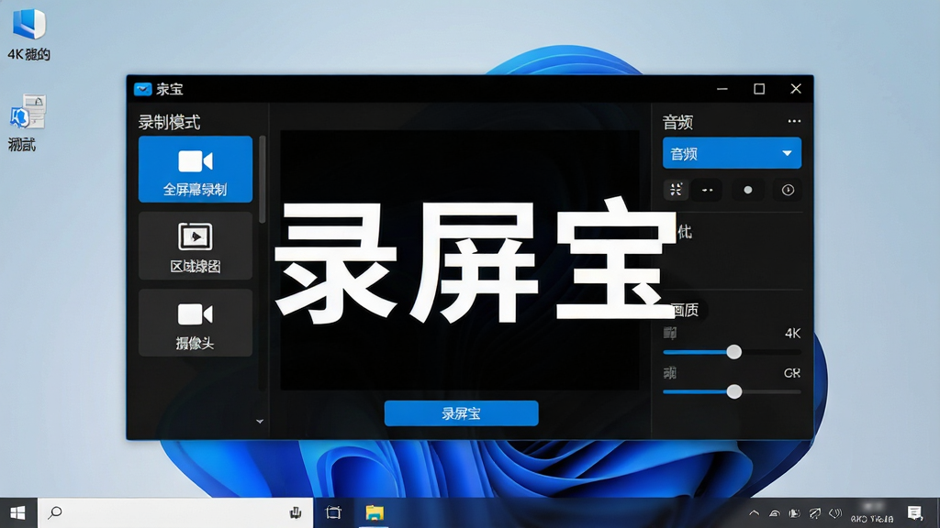Viewport: 940px width, 528px height.
Task: Select the full screen recording mode
Action: tap(196, 170)
